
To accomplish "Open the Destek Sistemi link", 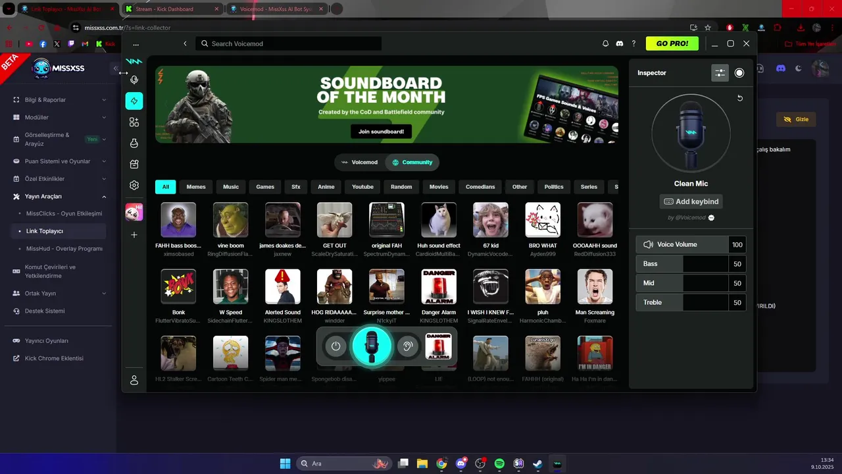I will 45,311.
